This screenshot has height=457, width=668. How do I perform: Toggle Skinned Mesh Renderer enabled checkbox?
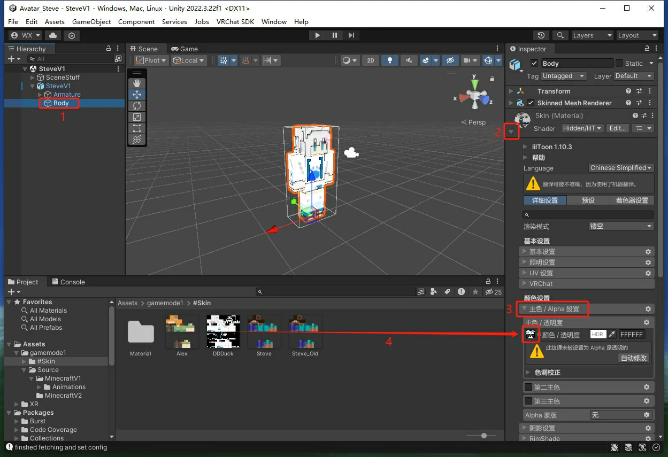point(531,103)
